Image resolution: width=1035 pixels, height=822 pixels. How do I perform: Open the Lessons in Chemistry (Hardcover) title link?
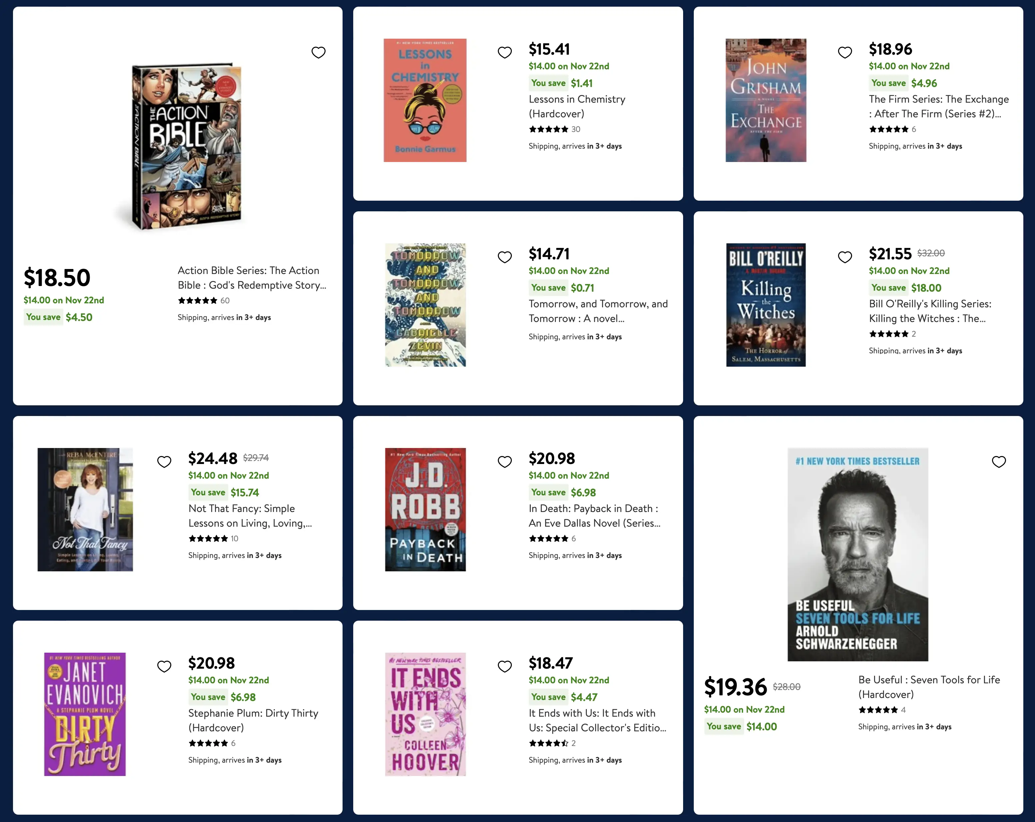point(576,106)
